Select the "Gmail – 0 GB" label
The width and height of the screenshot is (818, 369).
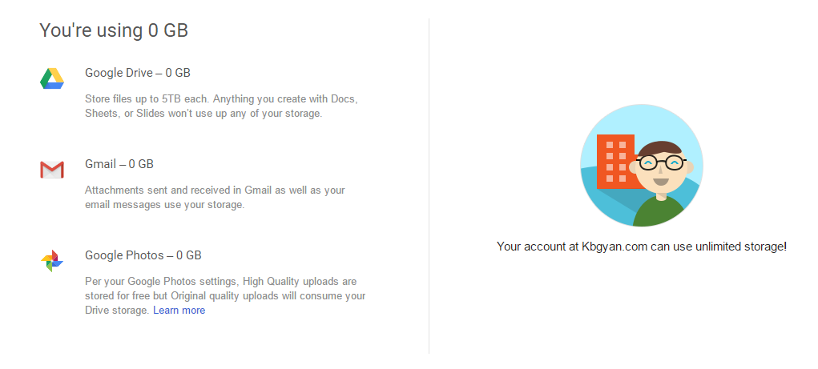point(119,164)
